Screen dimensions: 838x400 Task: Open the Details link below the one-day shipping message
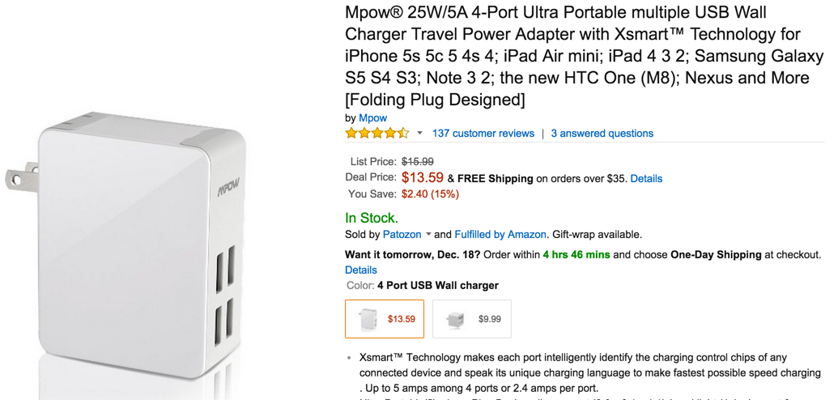(x=361, y=270)
